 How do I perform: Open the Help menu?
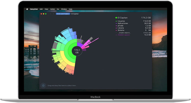70,9
